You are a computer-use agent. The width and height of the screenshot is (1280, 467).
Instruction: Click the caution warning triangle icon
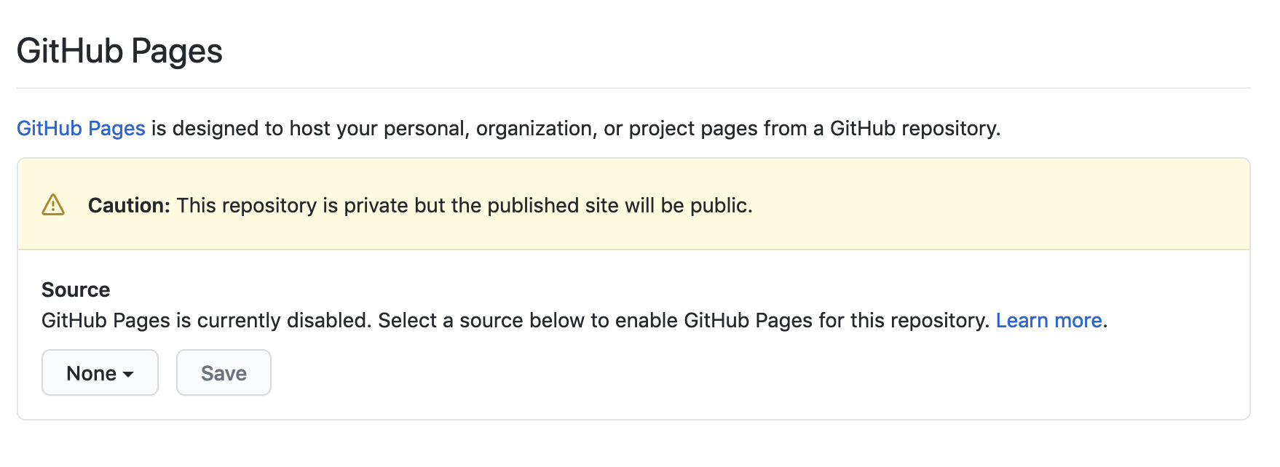(x=53, y=205)
